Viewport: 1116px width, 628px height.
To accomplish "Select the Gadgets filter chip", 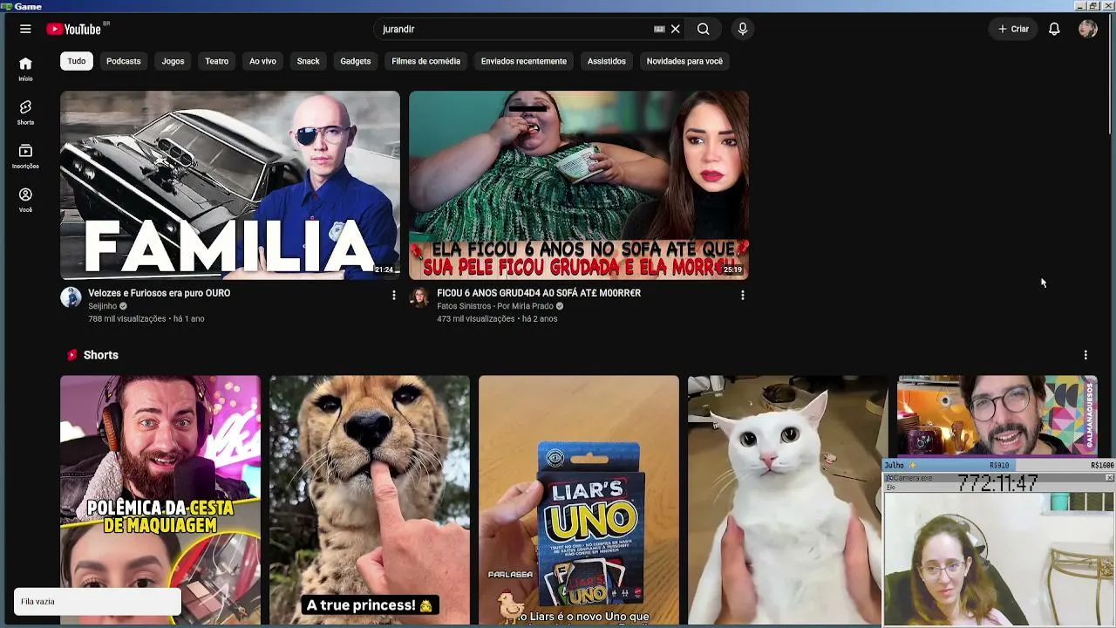I will 355,61.
